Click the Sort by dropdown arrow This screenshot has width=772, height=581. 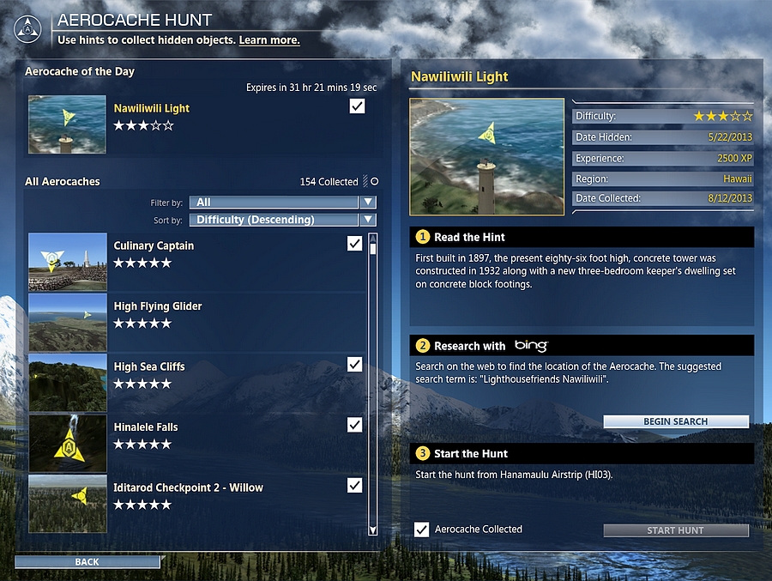point(368,220)
